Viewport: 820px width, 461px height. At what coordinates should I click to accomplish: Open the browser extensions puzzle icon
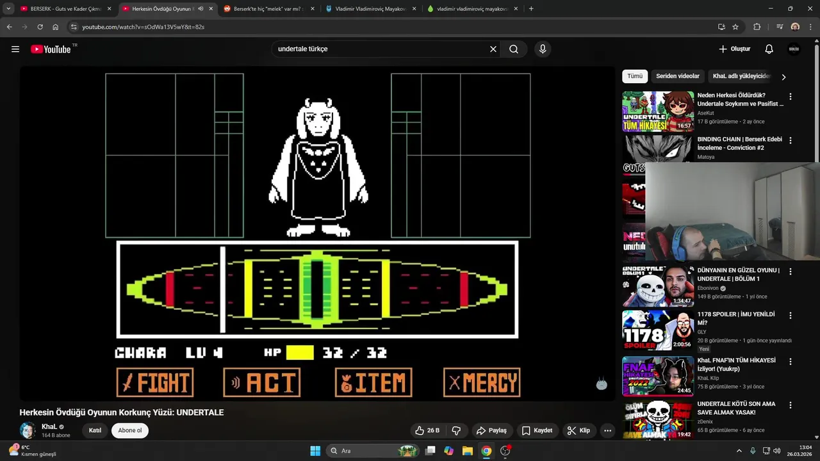click(757, 27)
